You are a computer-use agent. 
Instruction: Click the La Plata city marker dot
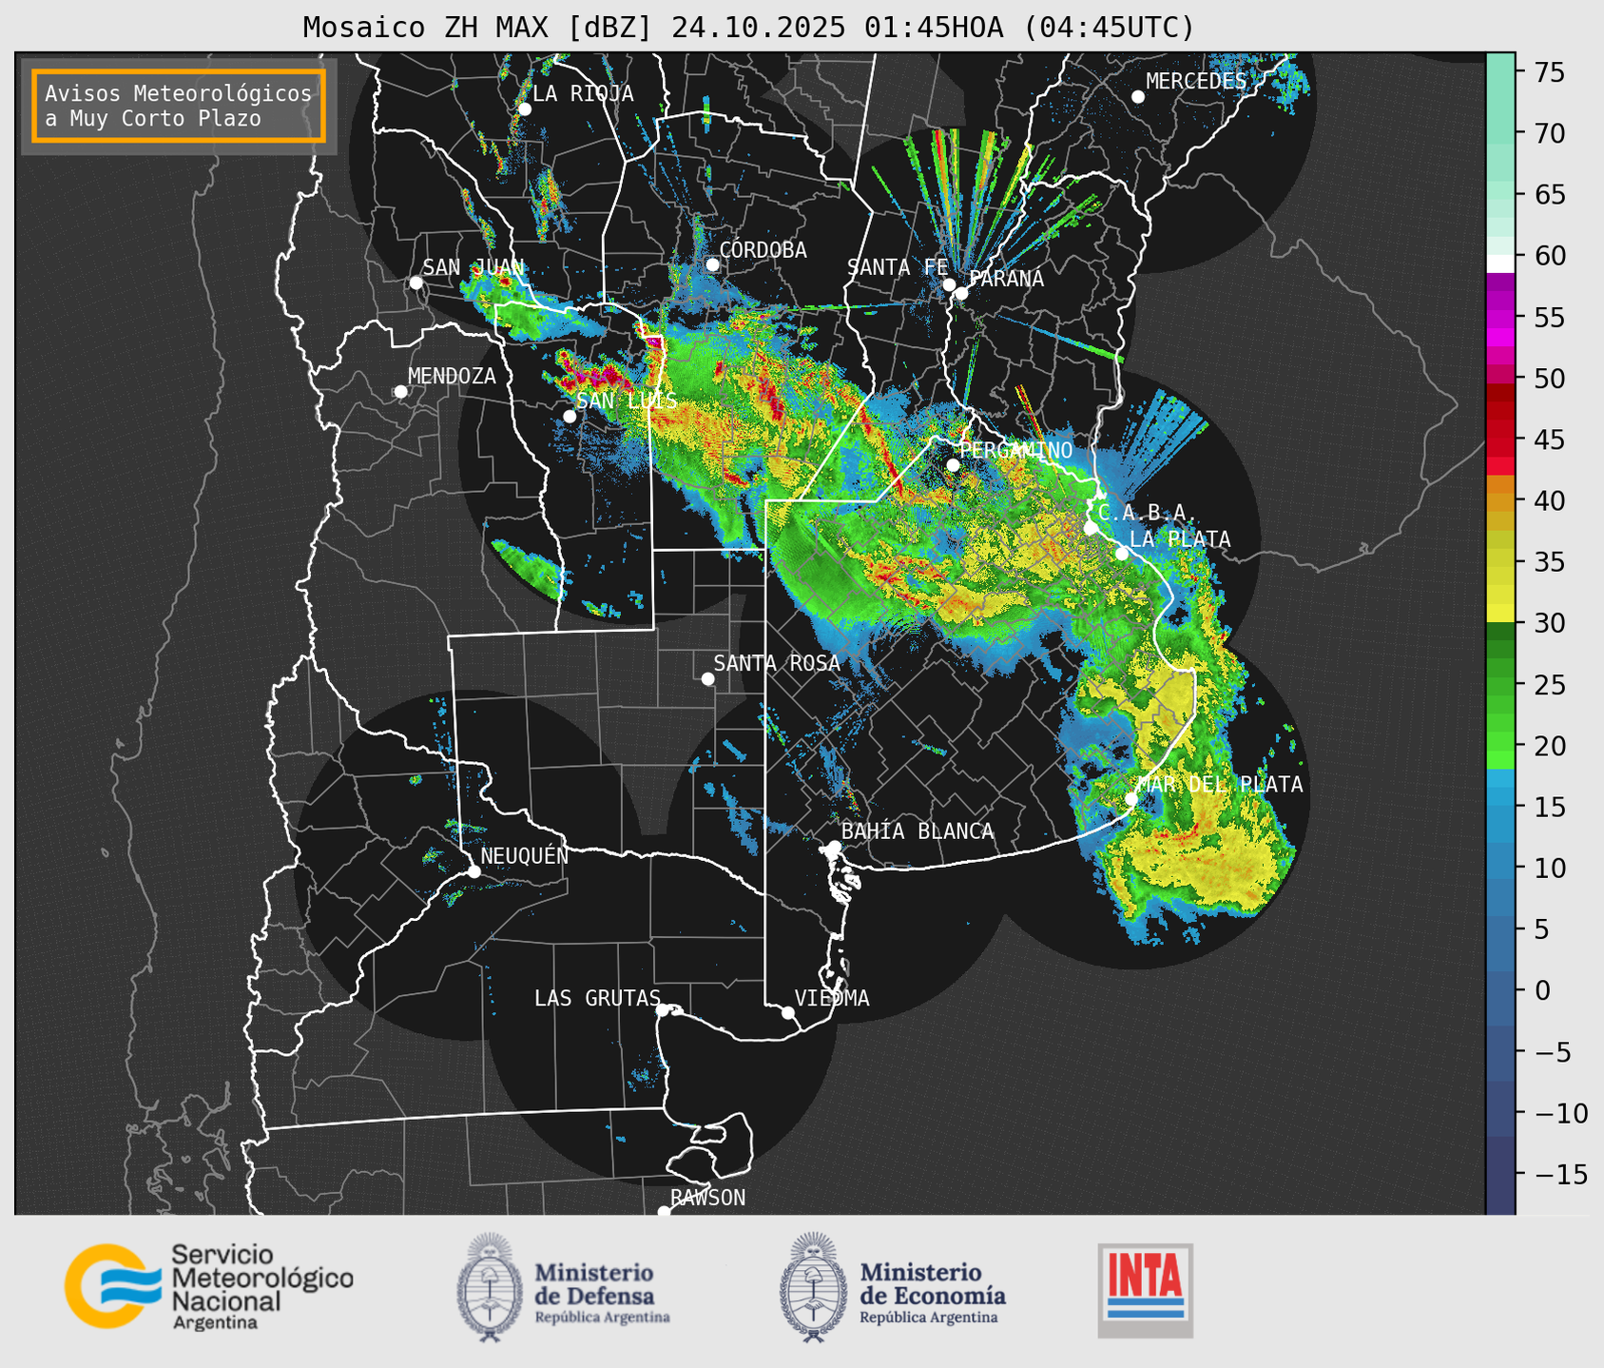[x=1122, y=554]
